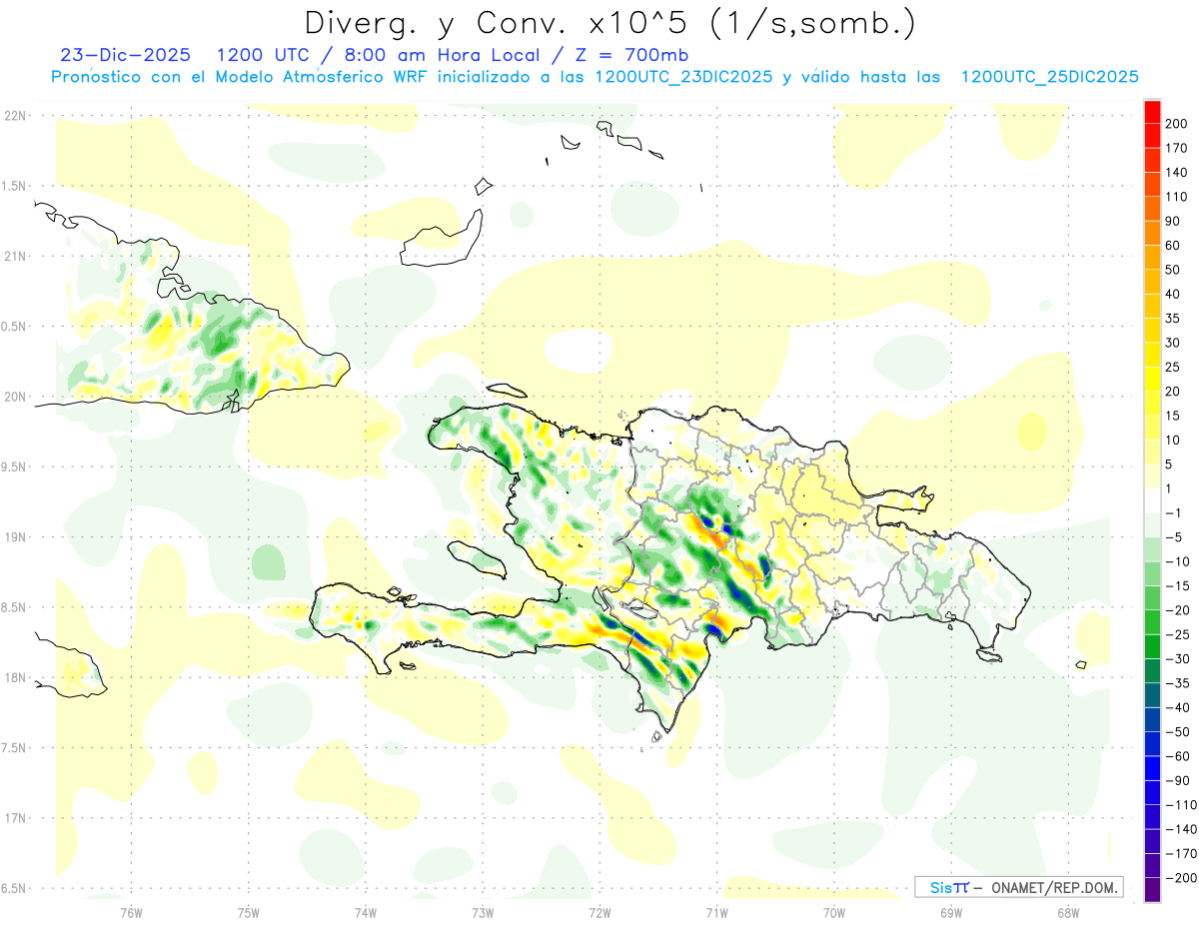This screenshot has height=926, width=1199.
Task: Pick the colorbar swatch between 60 and 50
Action: 1152,258
